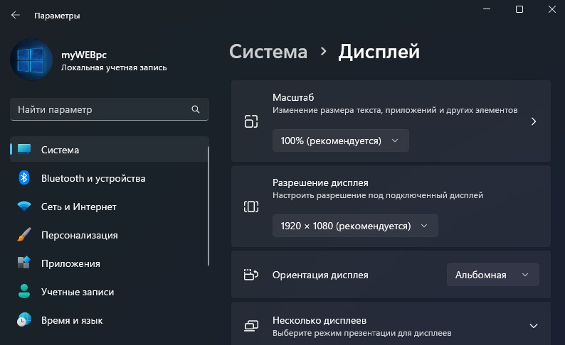Screen dimensions: 565x345
Task: Click the Учетные записи person icon
Action: (x=24, y=291)
